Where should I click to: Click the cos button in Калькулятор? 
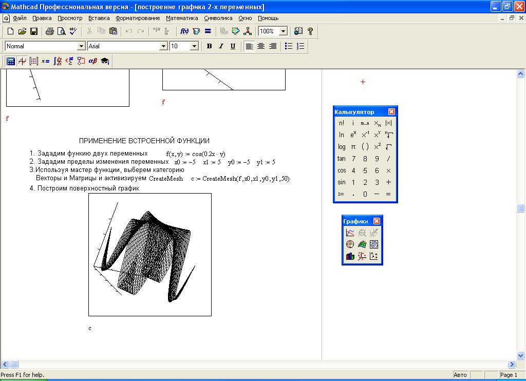[342, 170]
